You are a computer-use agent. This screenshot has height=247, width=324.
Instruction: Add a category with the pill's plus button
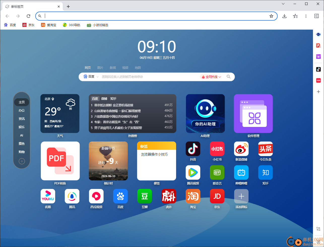22,161
